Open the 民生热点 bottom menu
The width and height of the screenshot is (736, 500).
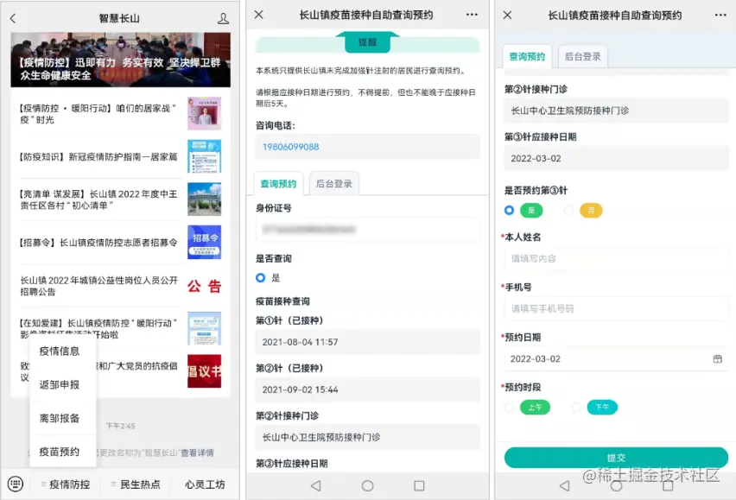click(x=136, y=484)
